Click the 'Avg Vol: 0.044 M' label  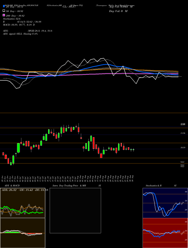pyautogui.click(x=121, y=7)
